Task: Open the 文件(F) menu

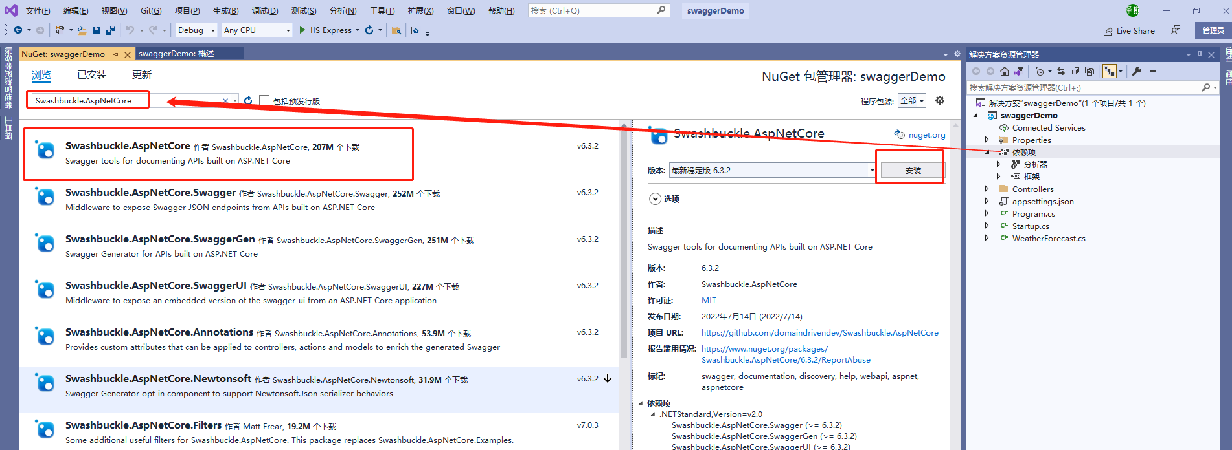Action: point(38,11)
